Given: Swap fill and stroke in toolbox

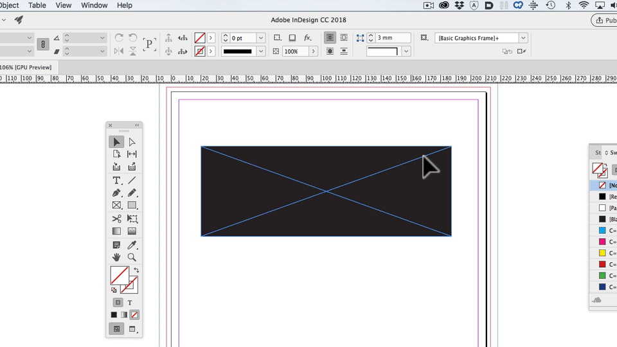Looking at the screenshot, I should (136, 270).
